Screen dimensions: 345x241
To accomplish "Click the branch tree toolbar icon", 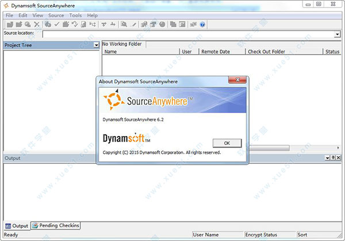I will tap(93, 24).
